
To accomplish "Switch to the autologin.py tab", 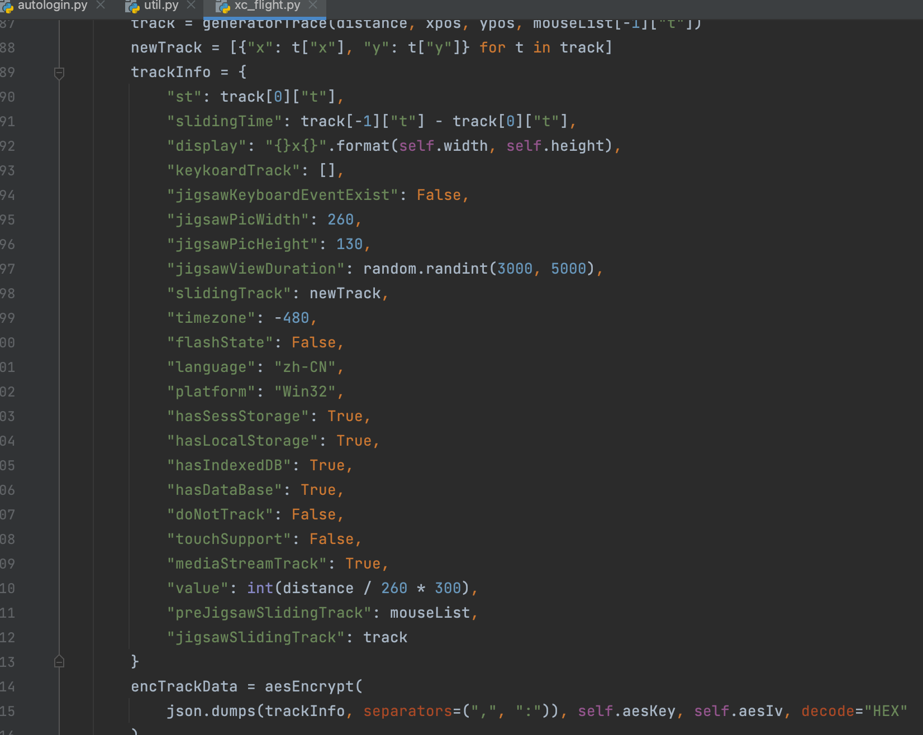I will click(53, 6).
